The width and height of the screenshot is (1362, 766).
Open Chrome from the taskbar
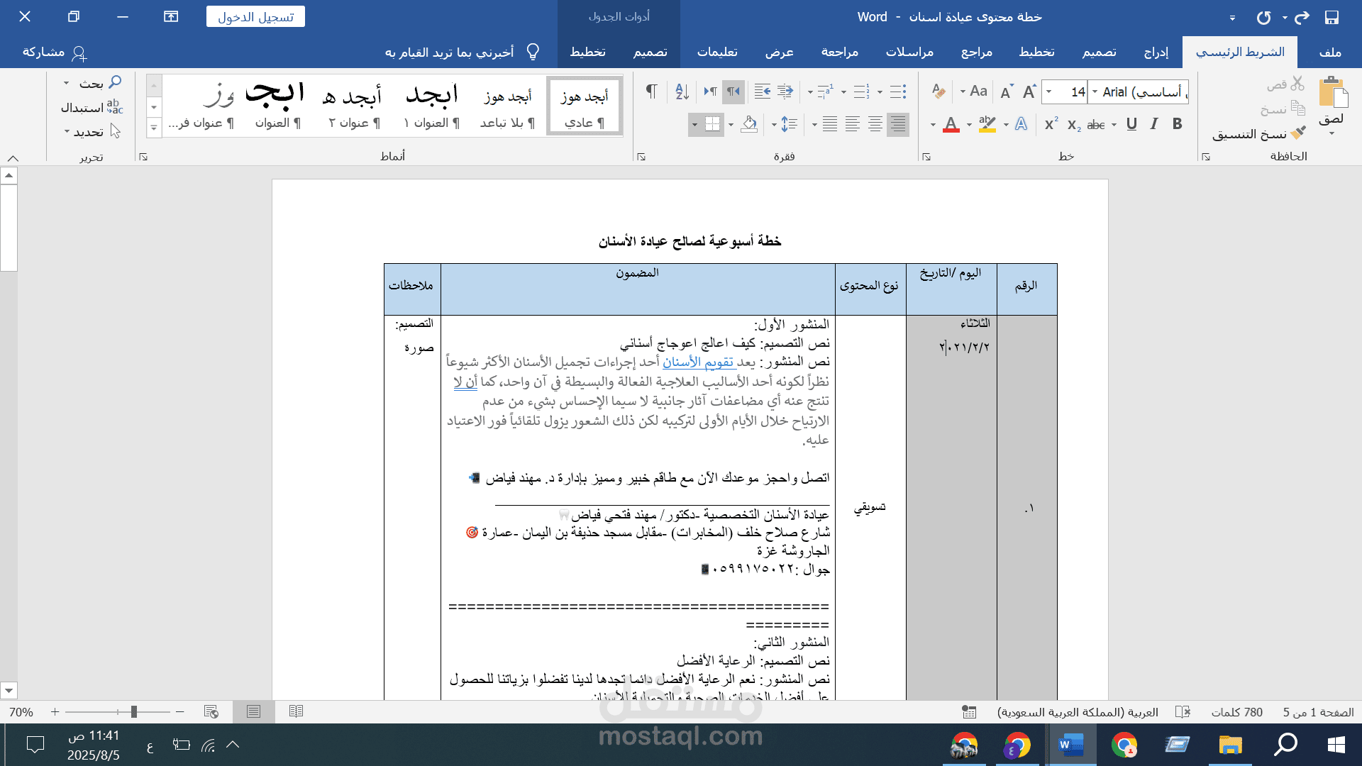click(x=1124, y=745)
